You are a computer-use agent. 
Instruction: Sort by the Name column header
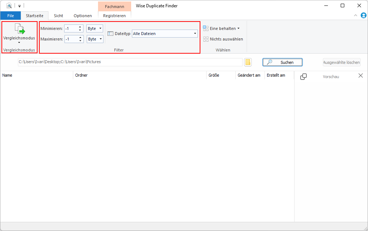[x=36, y=75]
